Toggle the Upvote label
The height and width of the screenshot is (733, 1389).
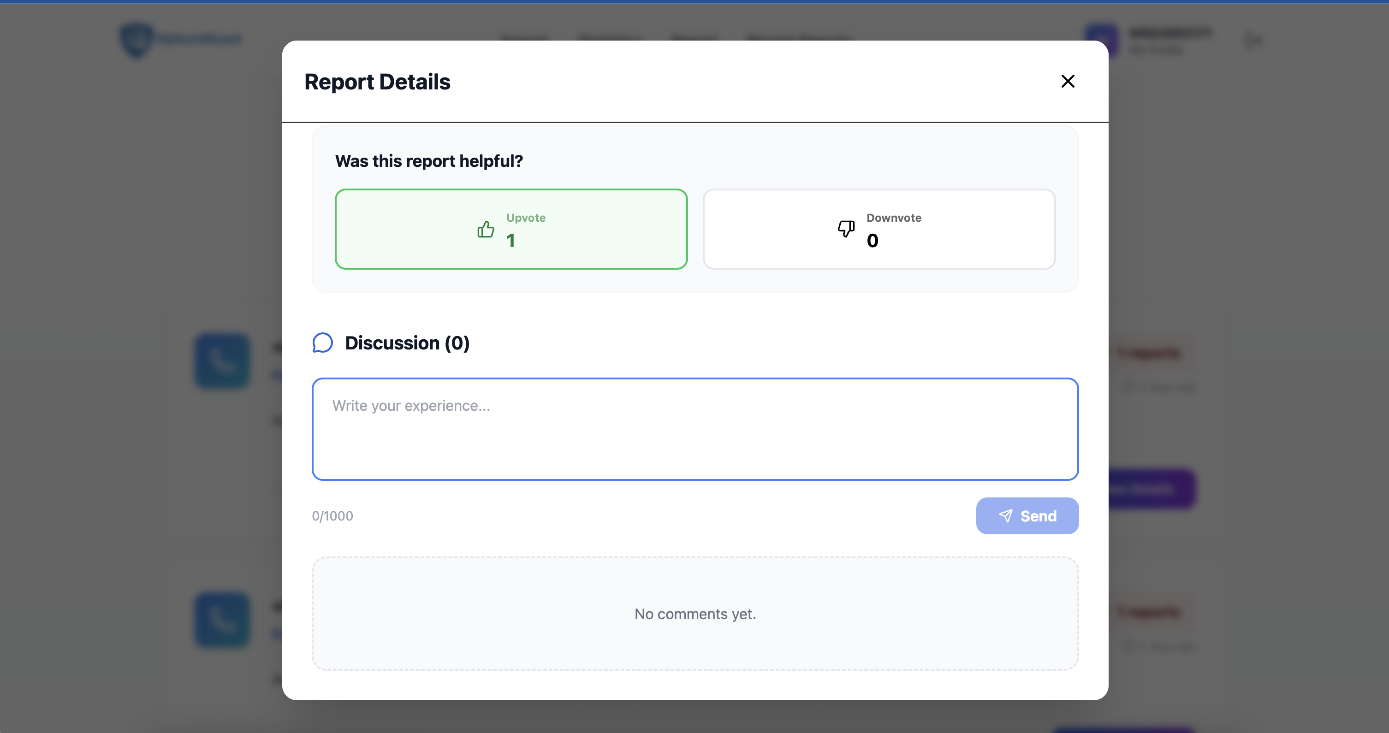pos(526,218)
